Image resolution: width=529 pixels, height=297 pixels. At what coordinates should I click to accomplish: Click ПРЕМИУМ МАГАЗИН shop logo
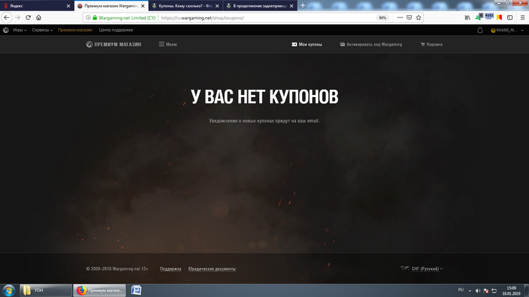114,44
